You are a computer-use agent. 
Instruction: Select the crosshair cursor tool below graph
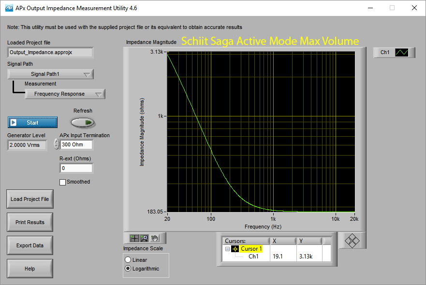(x=134, y=238)
